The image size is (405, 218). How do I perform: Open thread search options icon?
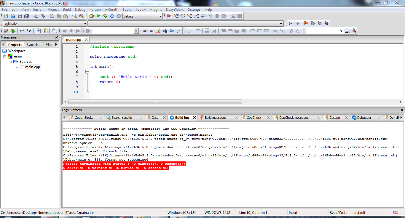354,31
